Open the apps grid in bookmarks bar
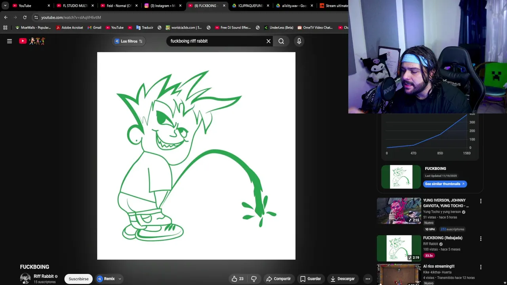 5,28
